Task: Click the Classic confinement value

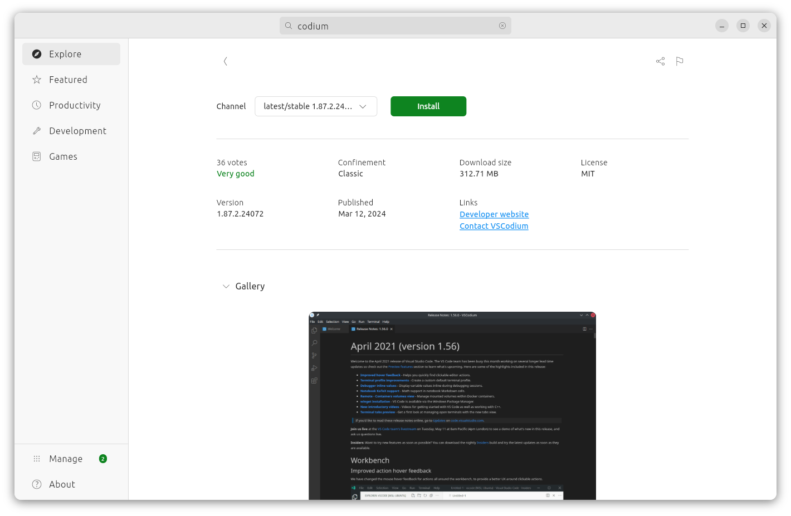Action: pyautogui.click(x=350, y=174)
